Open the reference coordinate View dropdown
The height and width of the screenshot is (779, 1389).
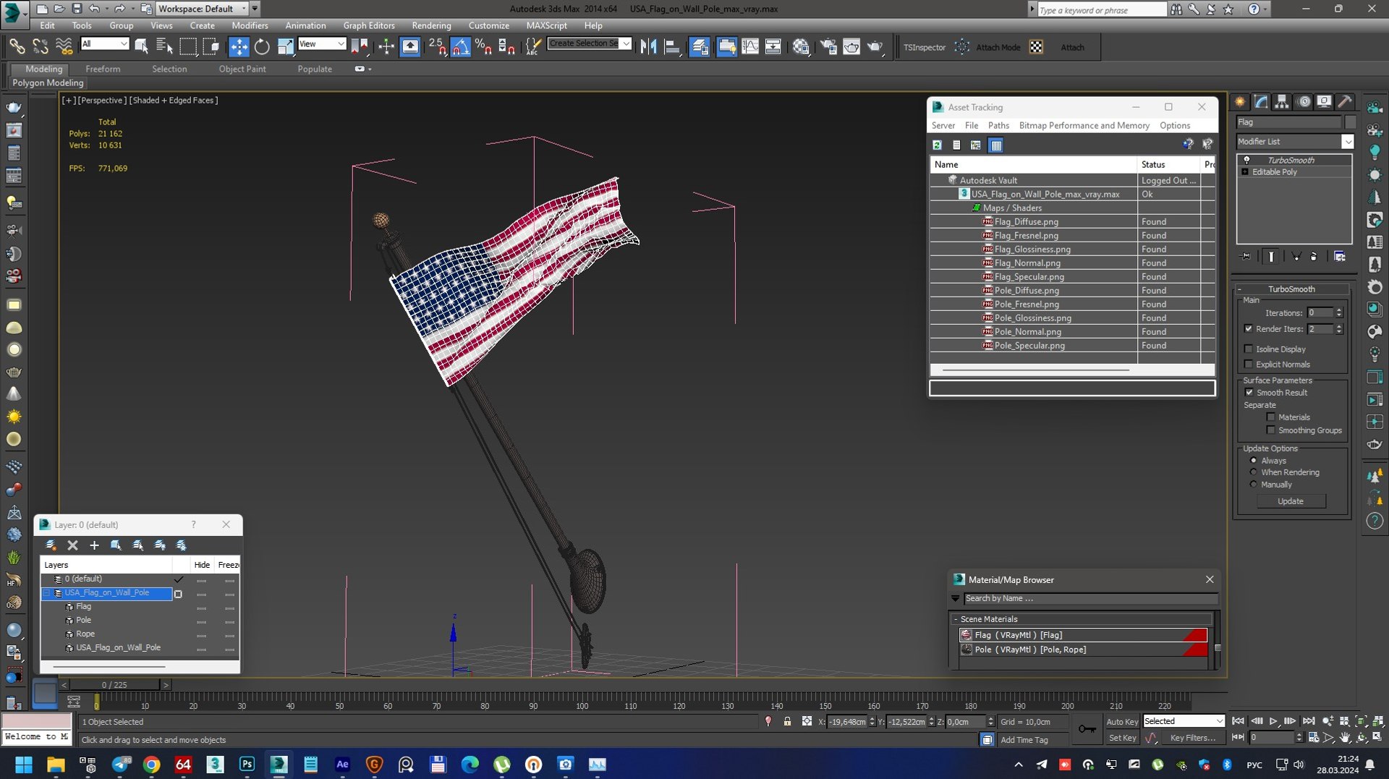[322, 43]
